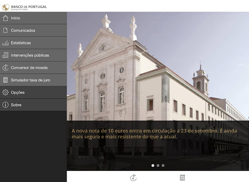Click the Comunicados document icon

pyautogui.click(x=5, y=30)
